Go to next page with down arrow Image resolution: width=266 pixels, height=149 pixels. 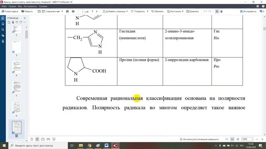97,11
